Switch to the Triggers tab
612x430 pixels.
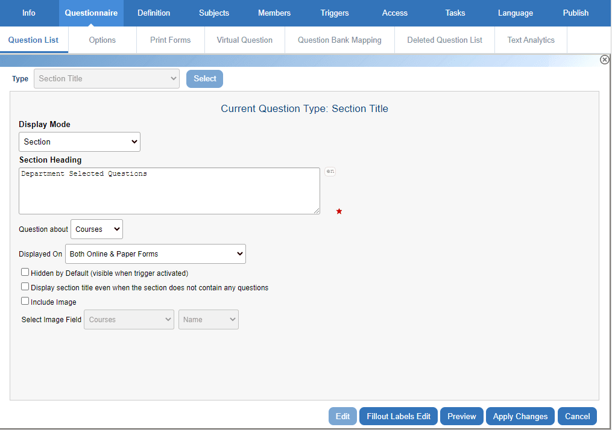click(335, 13)
